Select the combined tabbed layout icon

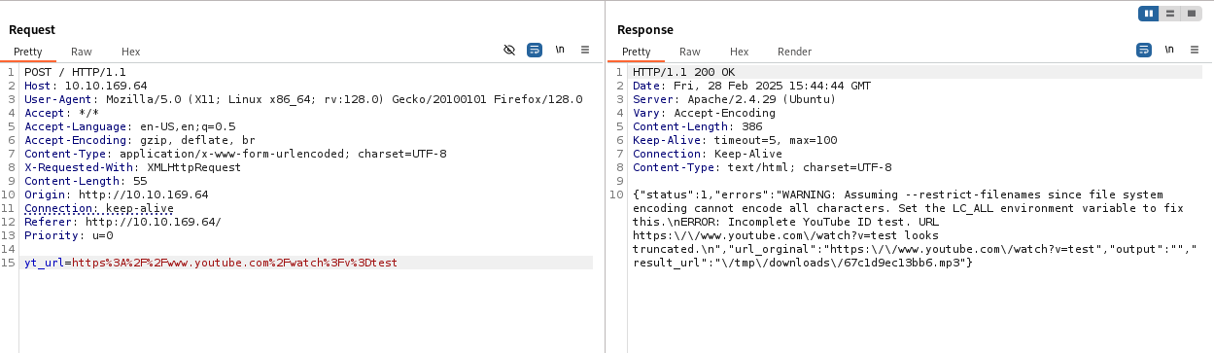pos(1191,14)
